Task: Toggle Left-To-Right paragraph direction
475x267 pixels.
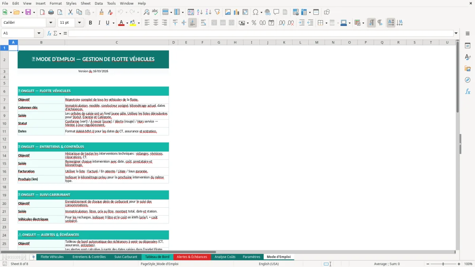Action: pyautogui.click(x=371, y=23)
